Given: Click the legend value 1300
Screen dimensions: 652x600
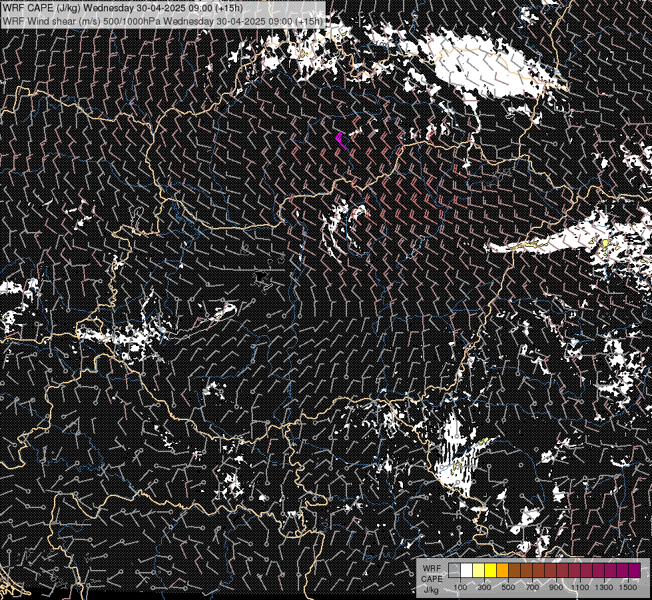Looking at the screenshot, I should (x=604, y=587).
